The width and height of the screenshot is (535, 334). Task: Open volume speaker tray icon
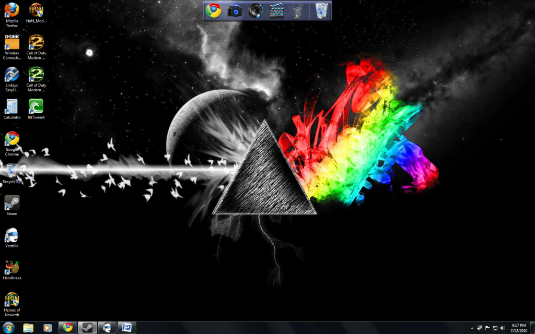click(x=503, y=328)
